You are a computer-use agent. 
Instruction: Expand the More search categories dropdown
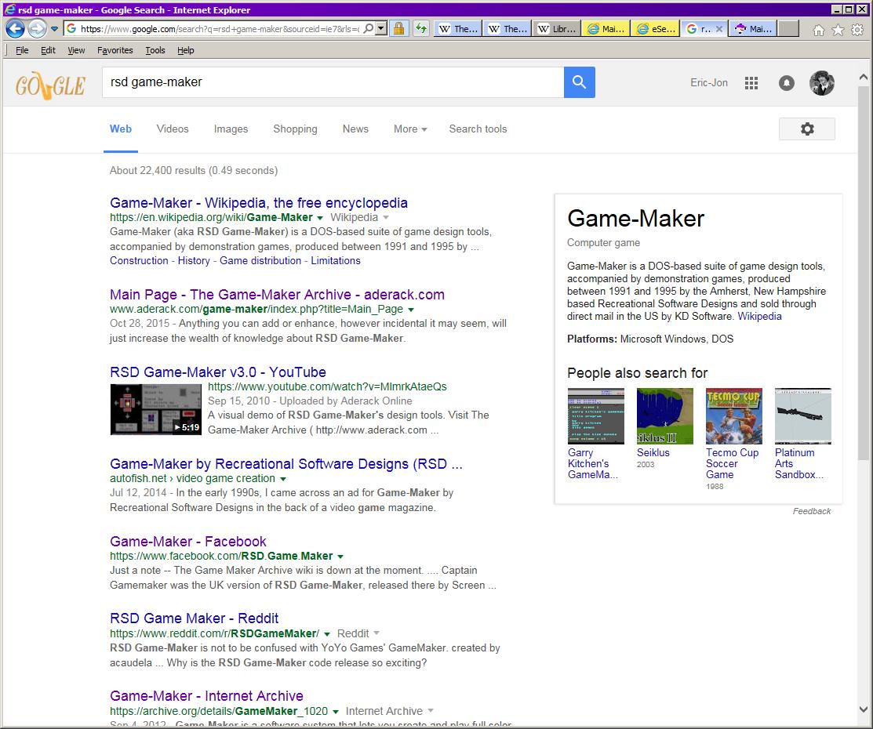410,129
